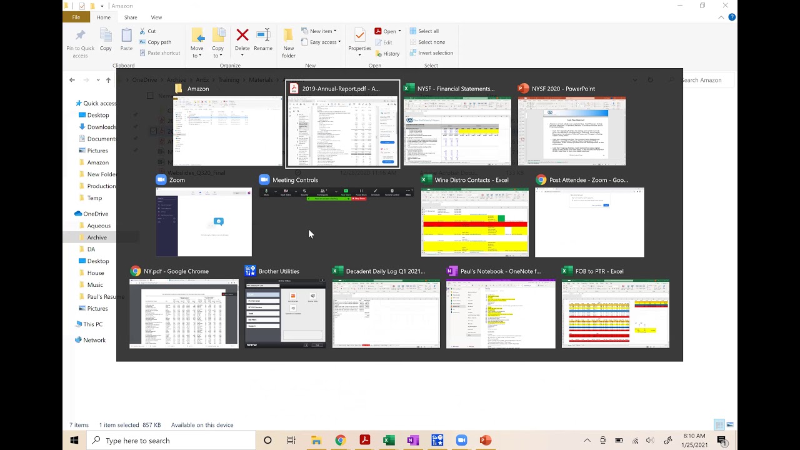Image resolution: width=800 pixels, height=450 pixels.
Task: Switch to NY.pdf Google Chrome thumbnail
Action: tap(184, 307)
